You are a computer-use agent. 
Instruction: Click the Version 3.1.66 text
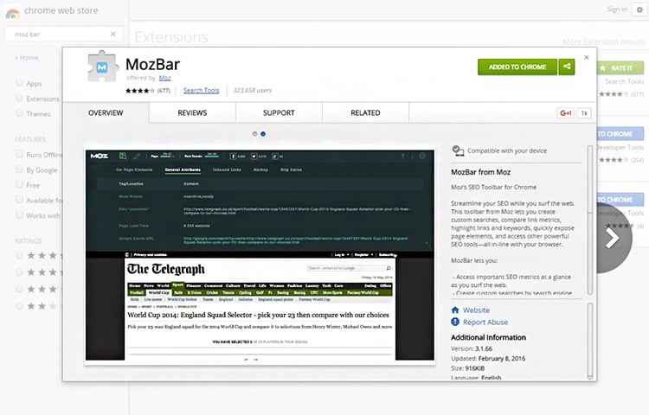click(472, 348)
